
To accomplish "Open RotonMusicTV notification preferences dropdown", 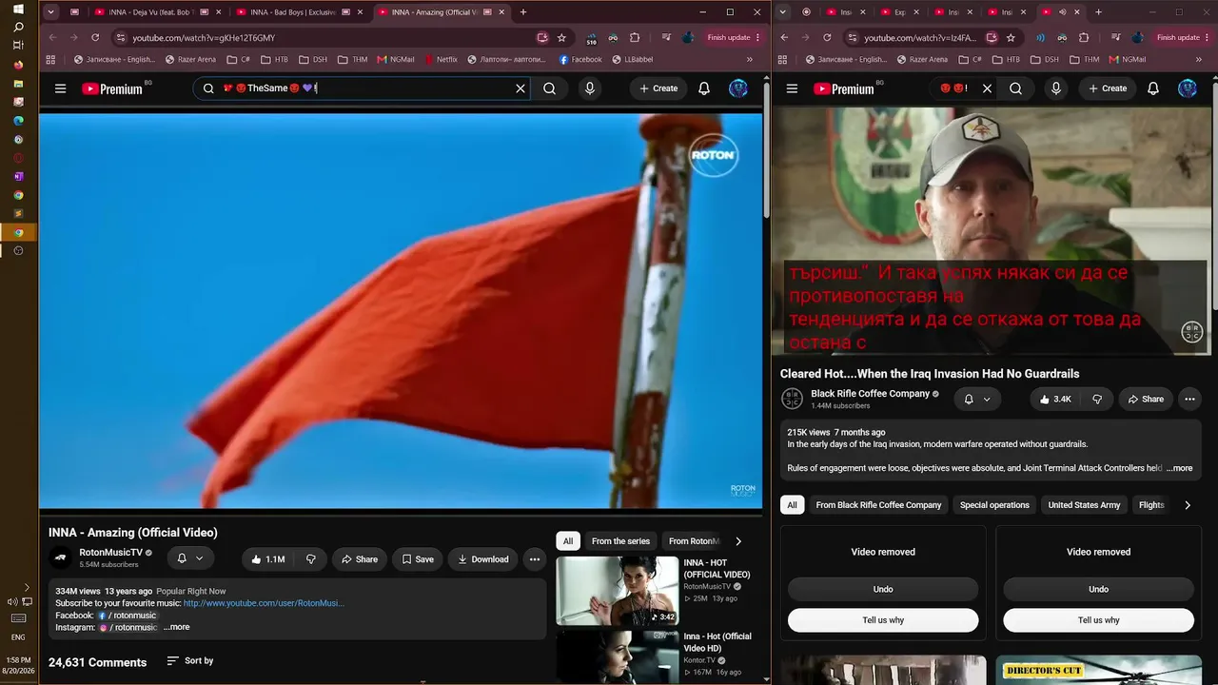I will (x=190, y=558).
